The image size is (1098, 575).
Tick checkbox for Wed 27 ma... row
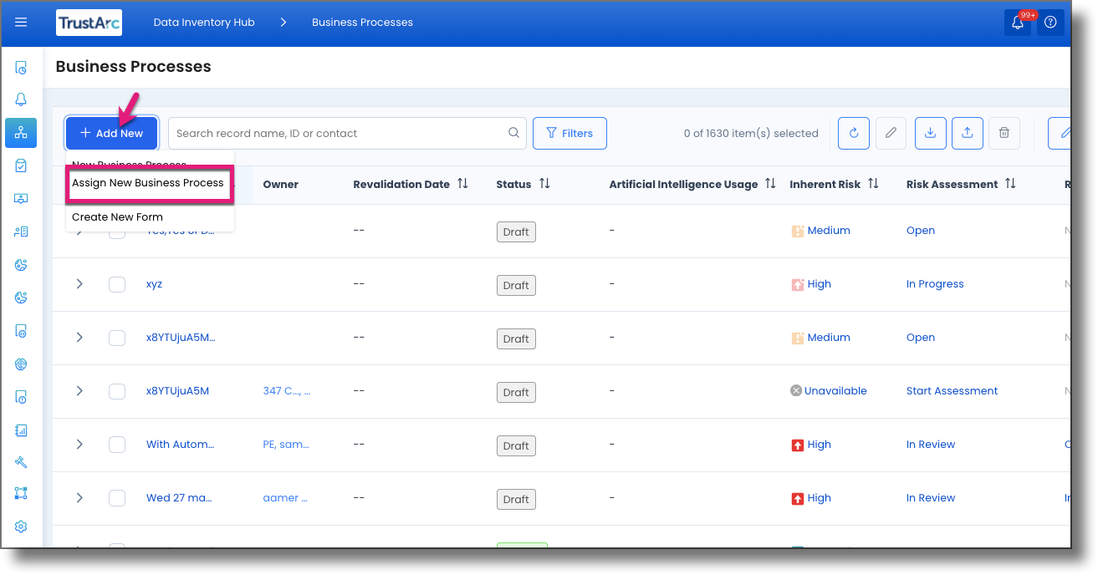tap(117, 498)
